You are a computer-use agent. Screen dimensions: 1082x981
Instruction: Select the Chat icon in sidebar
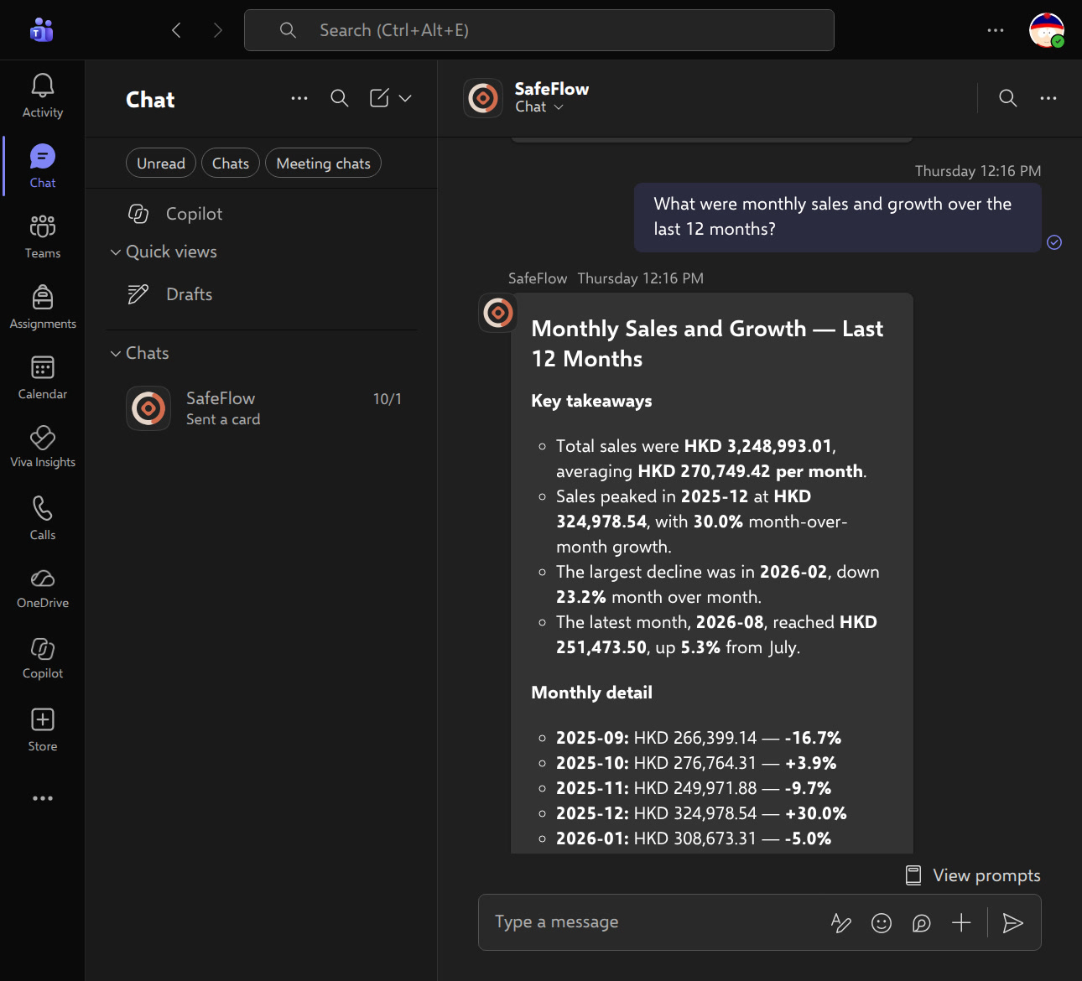[x=43, y=157]
